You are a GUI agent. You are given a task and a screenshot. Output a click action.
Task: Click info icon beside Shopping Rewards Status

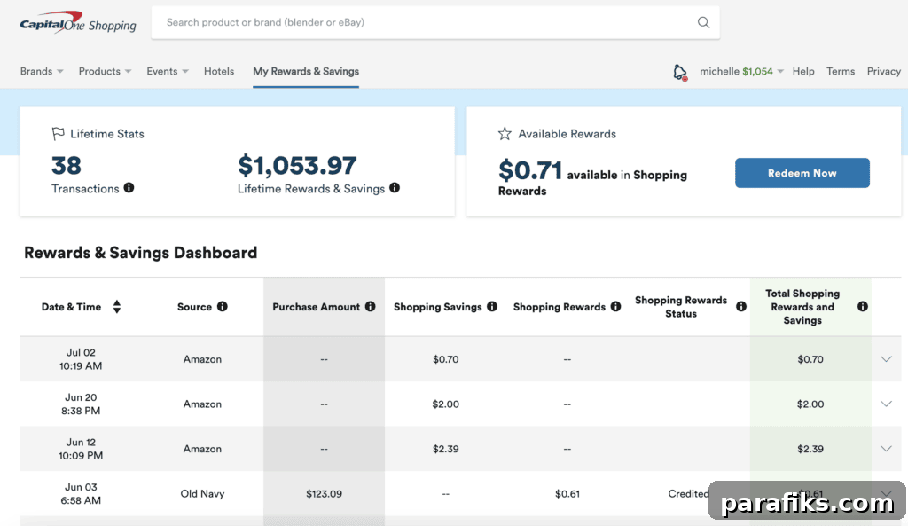click(741, 306)
